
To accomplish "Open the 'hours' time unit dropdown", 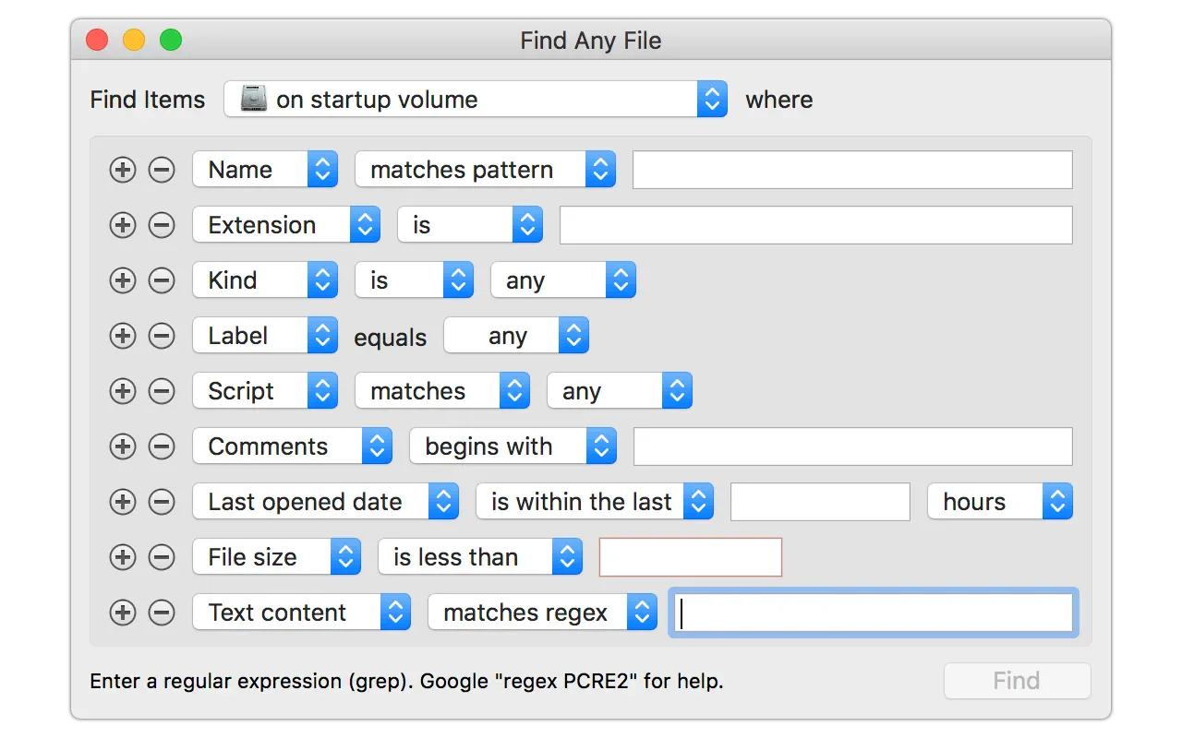I will (1000, 502).
